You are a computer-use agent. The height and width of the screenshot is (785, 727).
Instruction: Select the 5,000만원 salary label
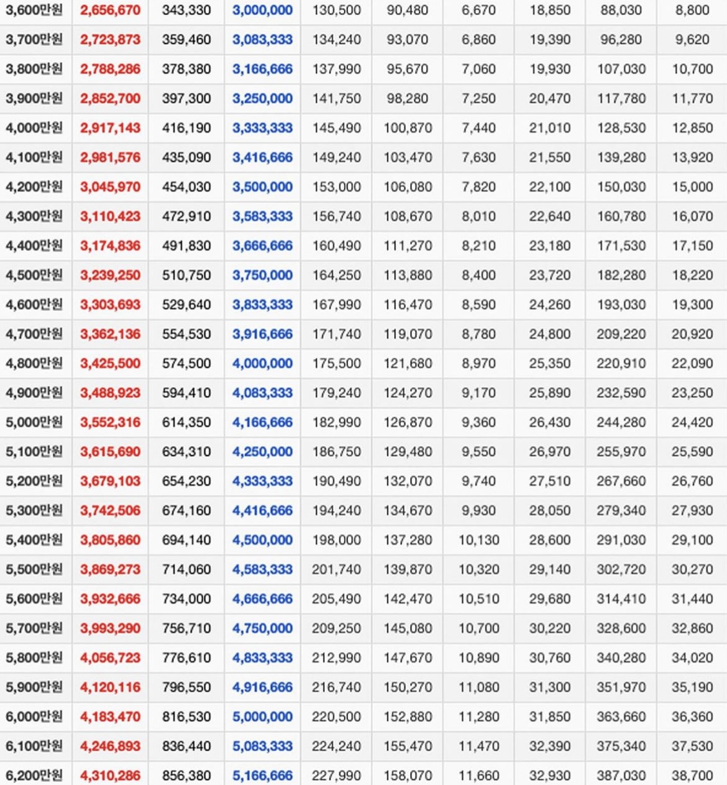(x=34, y=423)
